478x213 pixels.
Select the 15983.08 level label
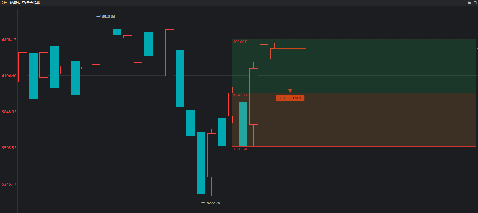point(241,95)
